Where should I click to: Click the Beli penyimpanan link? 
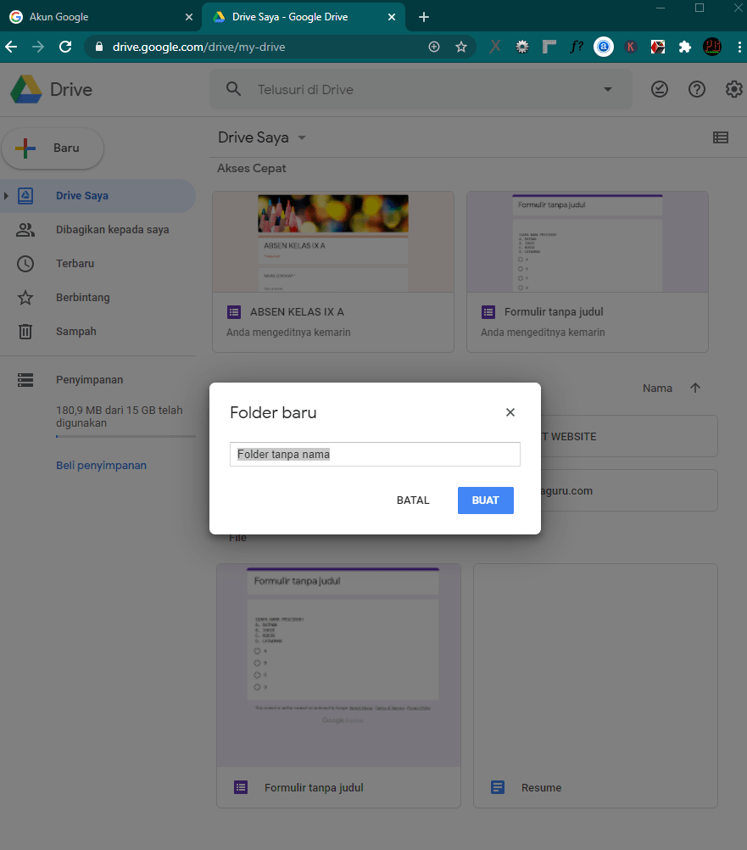pos(101,466)
